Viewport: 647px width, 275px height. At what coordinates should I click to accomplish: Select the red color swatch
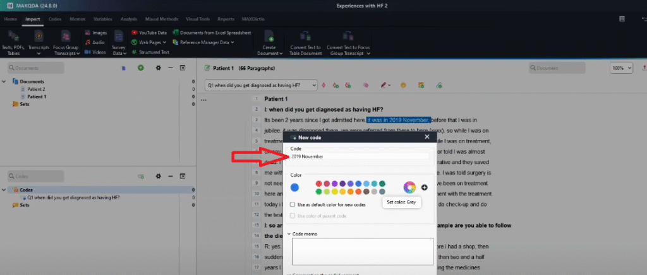318,184
